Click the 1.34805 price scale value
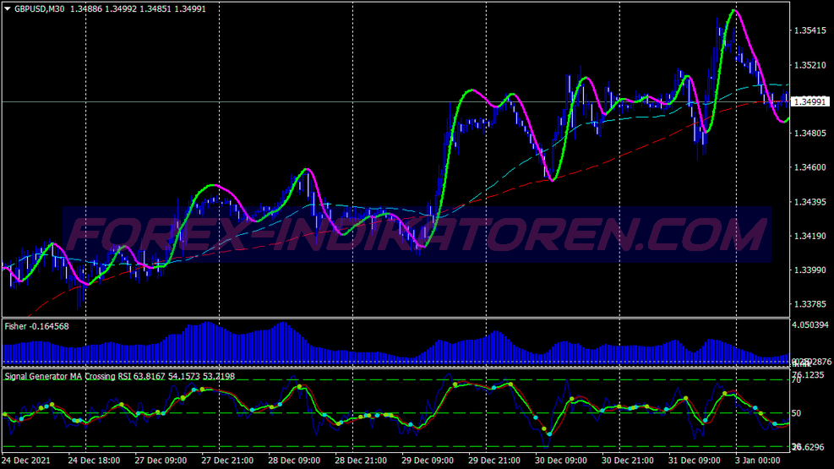 click(x=810, y=134)
